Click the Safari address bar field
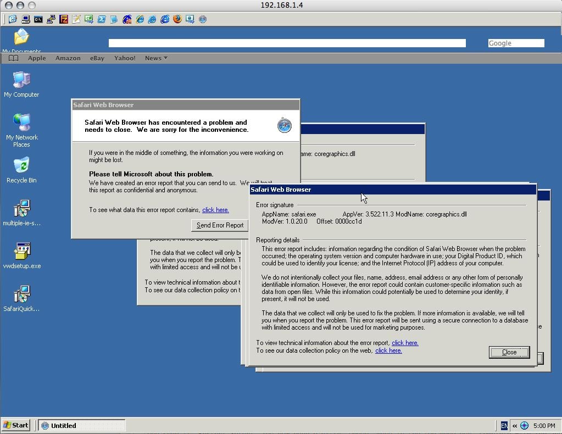 [x=287, y=43]
